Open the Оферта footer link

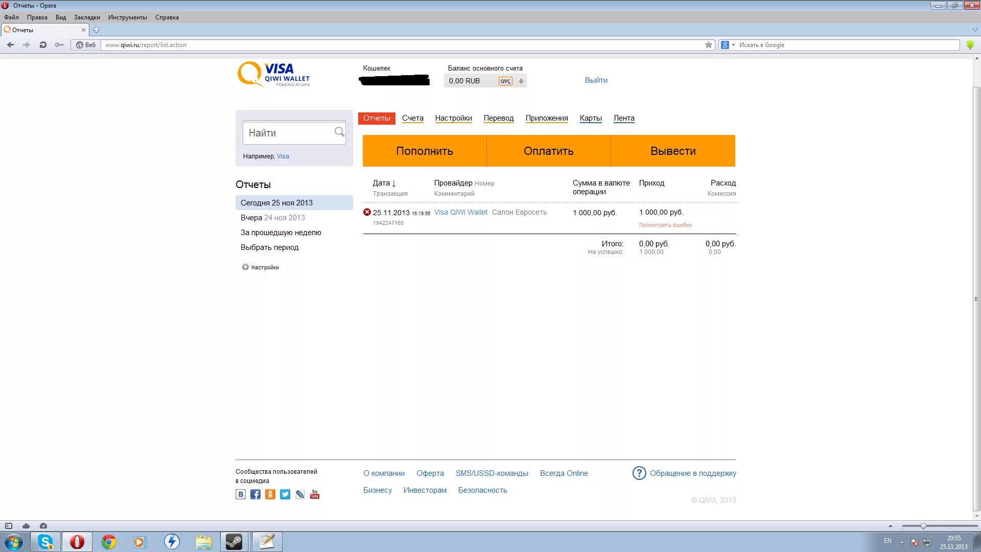pos(430,473)
